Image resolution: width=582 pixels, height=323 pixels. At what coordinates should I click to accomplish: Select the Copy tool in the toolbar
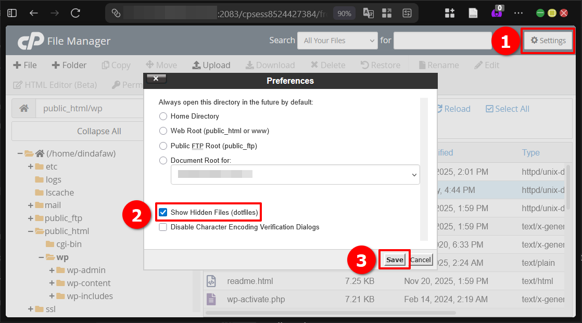tap(116, 65)
